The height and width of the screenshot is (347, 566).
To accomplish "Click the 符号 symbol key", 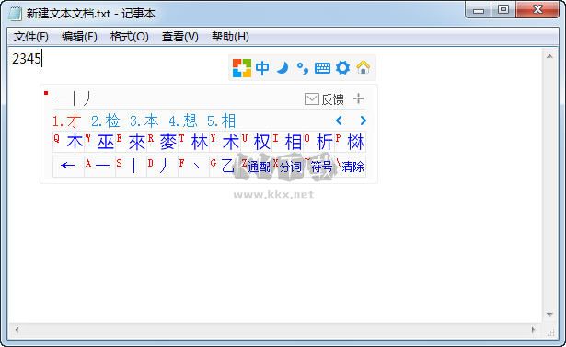I will coord(319,166).
